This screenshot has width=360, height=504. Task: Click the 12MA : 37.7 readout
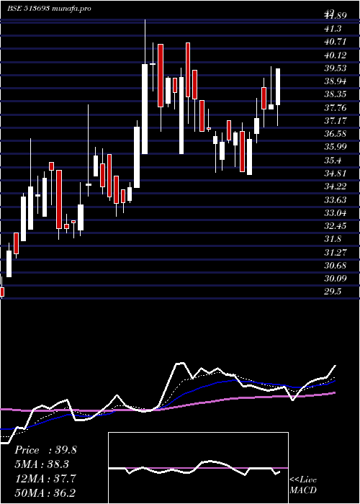tap(45, 478)
